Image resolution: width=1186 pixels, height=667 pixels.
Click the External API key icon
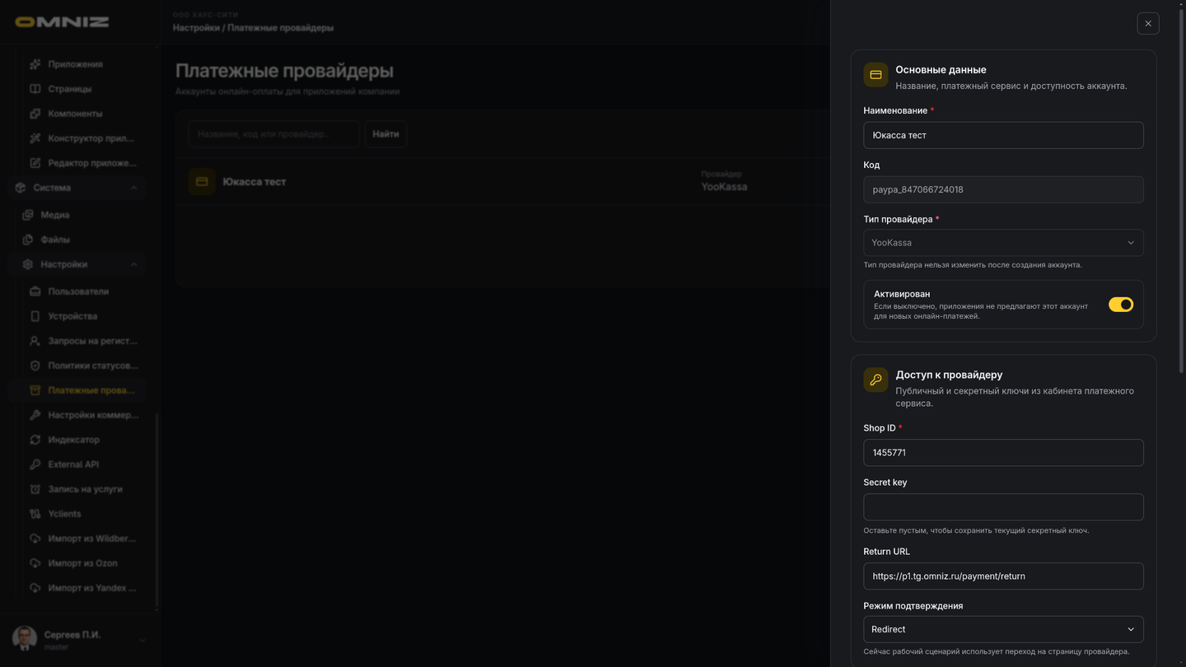coord(35,464)
